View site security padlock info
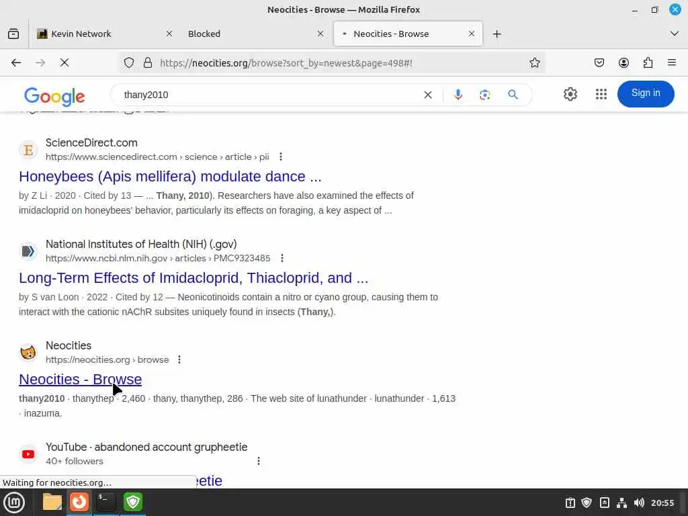The height and width of the screenshot is (516, 688). coord(148,62)
